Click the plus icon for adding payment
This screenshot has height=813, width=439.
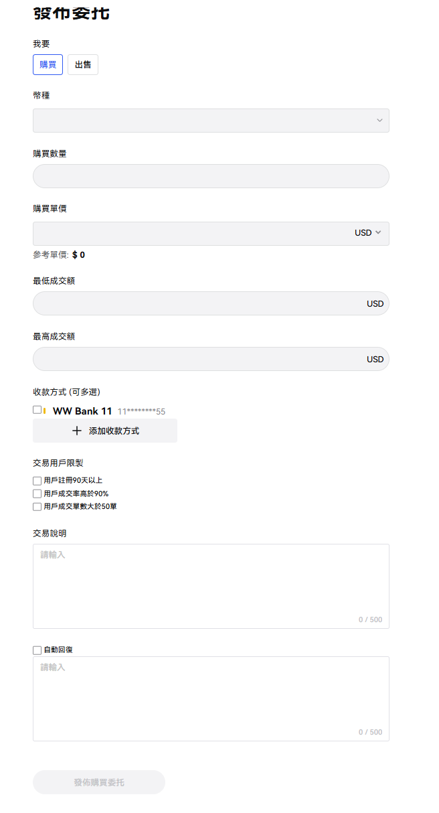77,431
